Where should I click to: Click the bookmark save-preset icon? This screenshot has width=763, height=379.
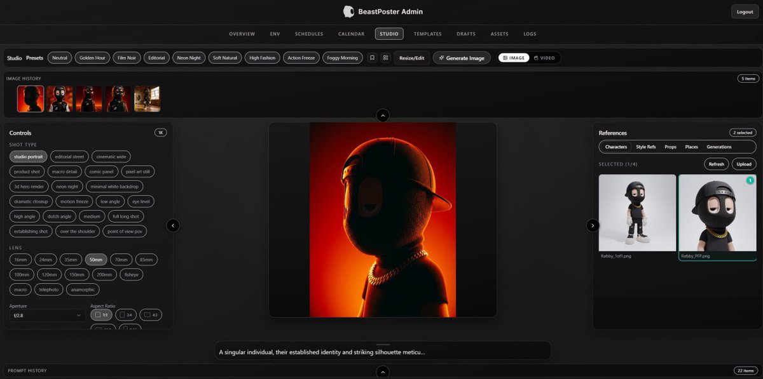(372, 58)
